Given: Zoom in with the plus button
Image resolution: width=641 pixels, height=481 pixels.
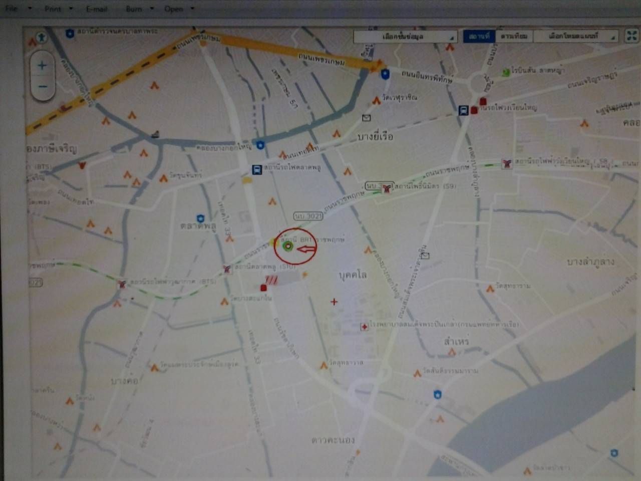Looking at the screenshot, I should (x=42, y=65).
